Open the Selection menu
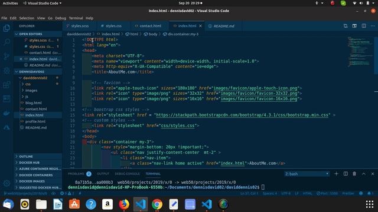 click(27, 18)
